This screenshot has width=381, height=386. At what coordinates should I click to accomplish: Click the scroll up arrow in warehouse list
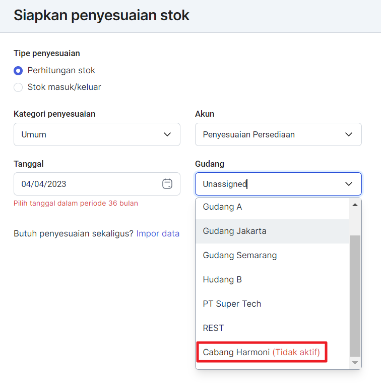tap(355, 205)
